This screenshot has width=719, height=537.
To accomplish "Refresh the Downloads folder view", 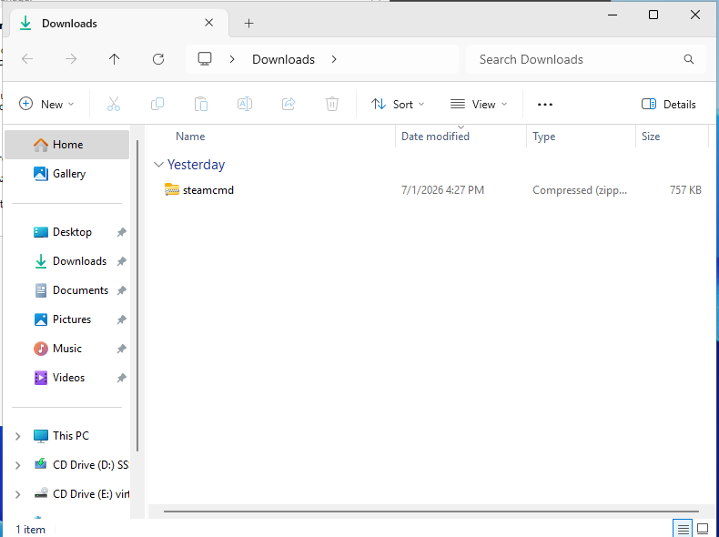I will click(x=158, y=59).
